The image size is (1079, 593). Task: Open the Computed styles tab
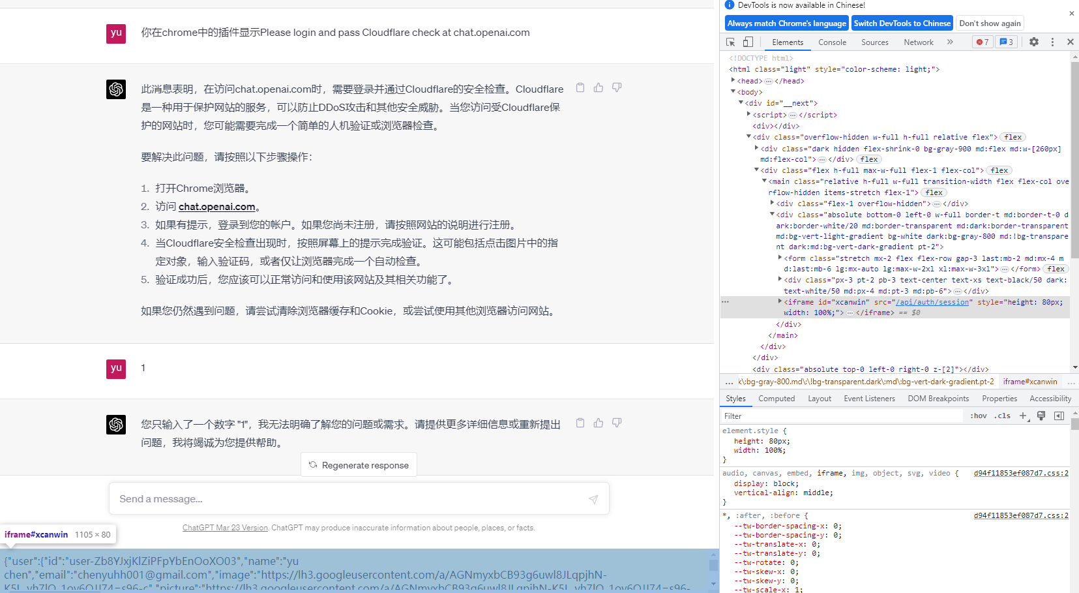pyautogui.click(x=776, y=398)
